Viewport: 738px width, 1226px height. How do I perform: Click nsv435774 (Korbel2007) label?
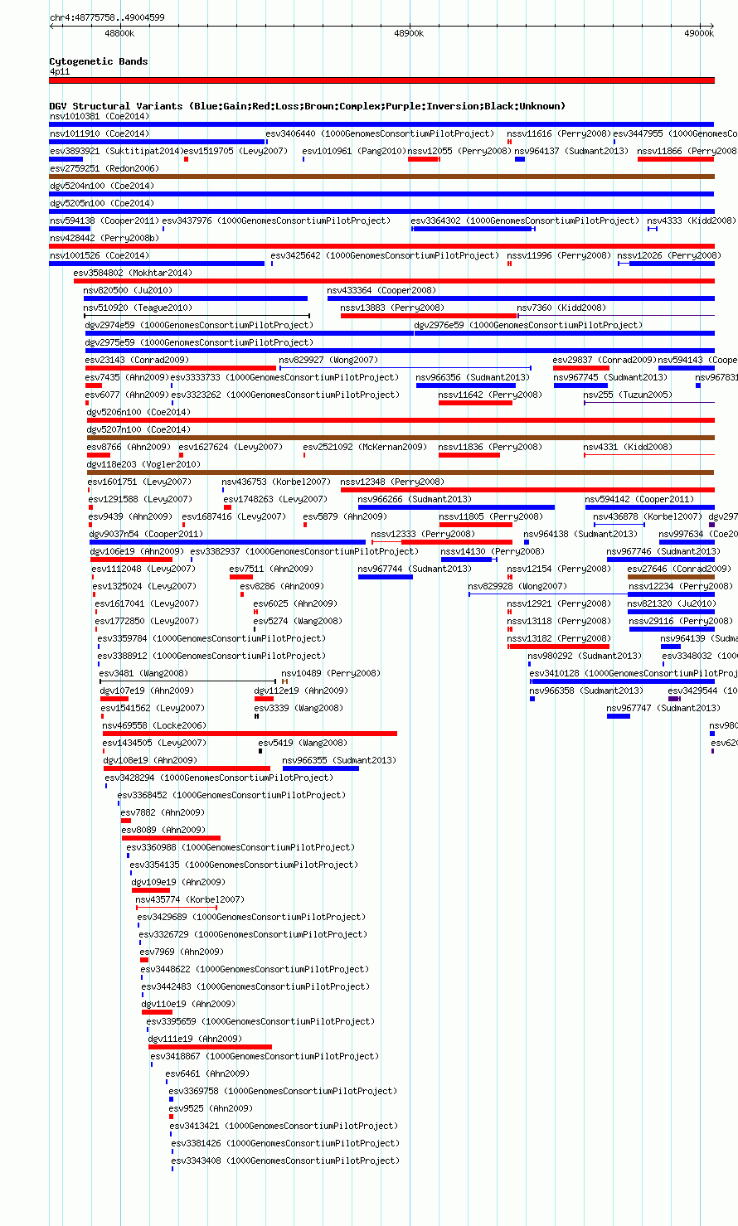[x=190, y=900]
